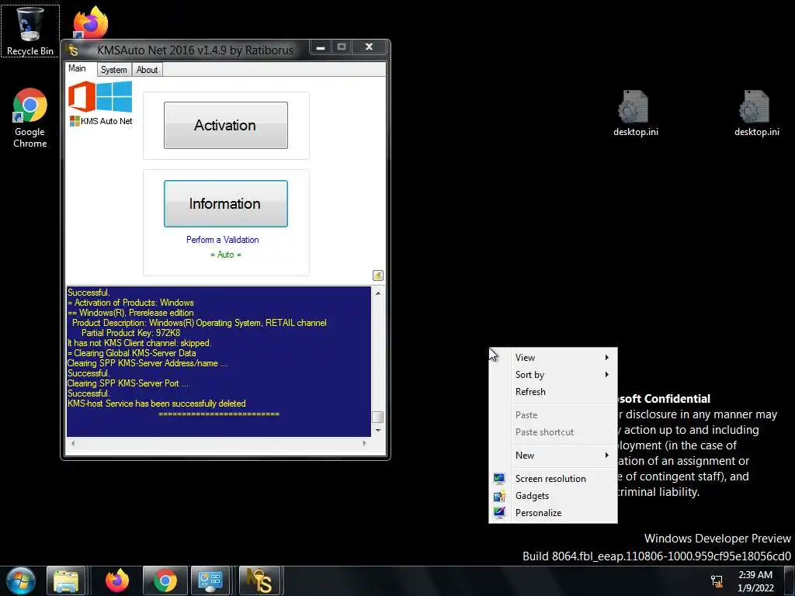Screen dimensions: 795x596
Task: Click the = Auto = mode label
Action: pyautogui.click(x=226, y=255)
